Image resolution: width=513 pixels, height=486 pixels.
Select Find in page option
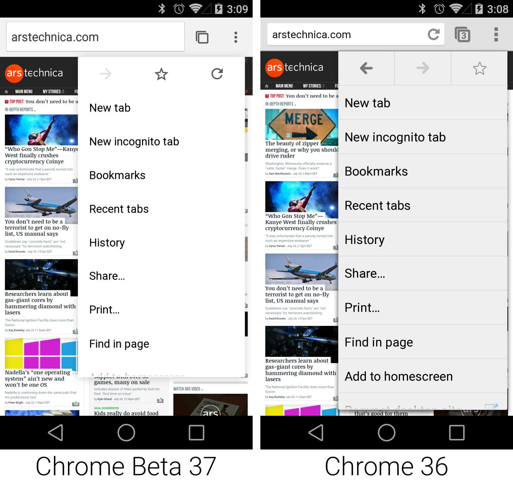coord(119,343)
